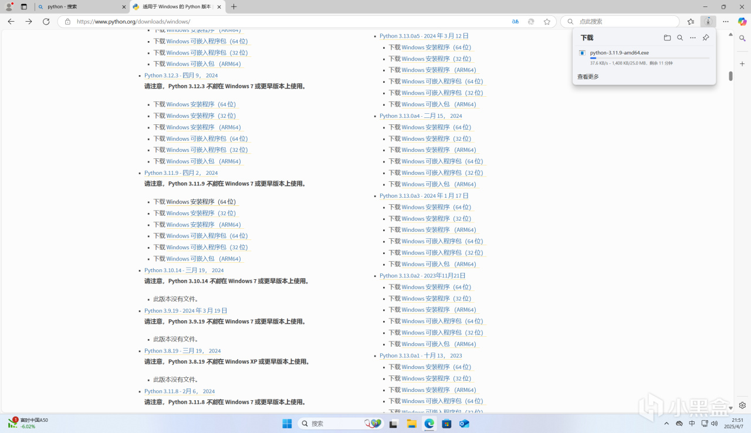This screenshot has height=433, width=751.
Task: Open the Copilot sidebar icon
Action: pos(742,21)
